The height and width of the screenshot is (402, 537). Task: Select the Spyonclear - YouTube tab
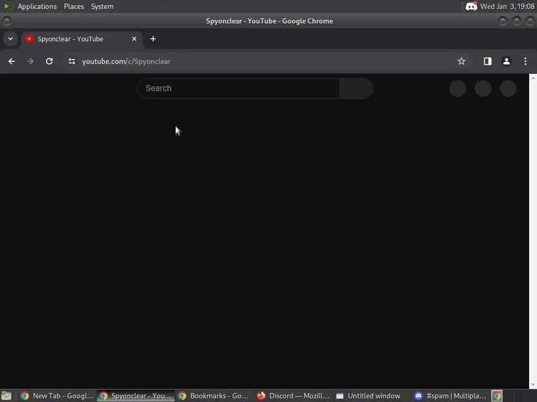click(x=81, y=39)
